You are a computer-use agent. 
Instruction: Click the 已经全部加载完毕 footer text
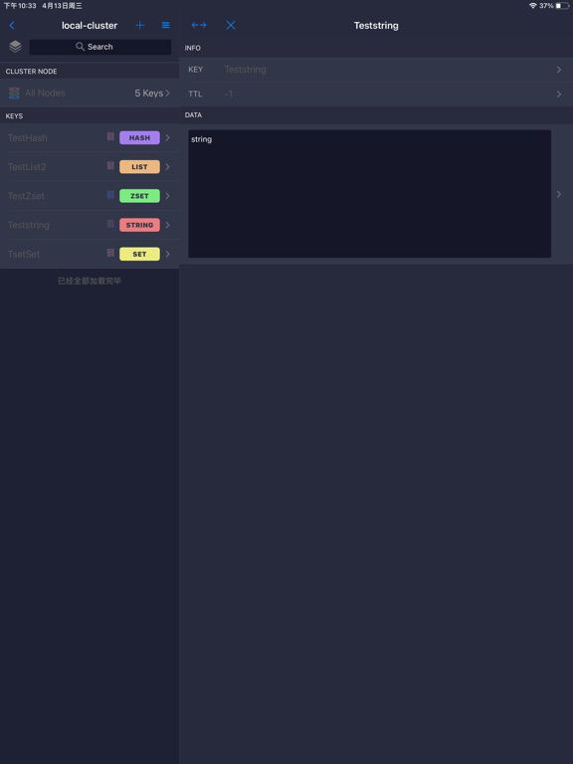point(90,282)
